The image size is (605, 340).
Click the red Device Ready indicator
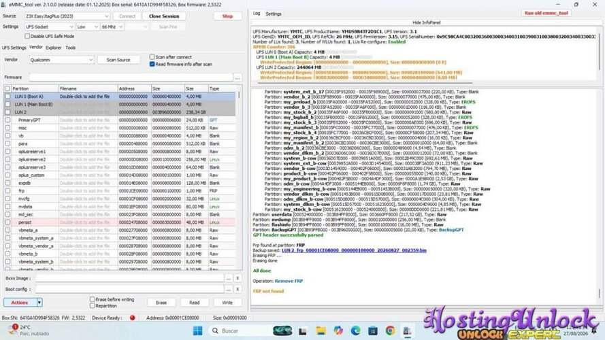pyautogui.click(x=132, y=318)
